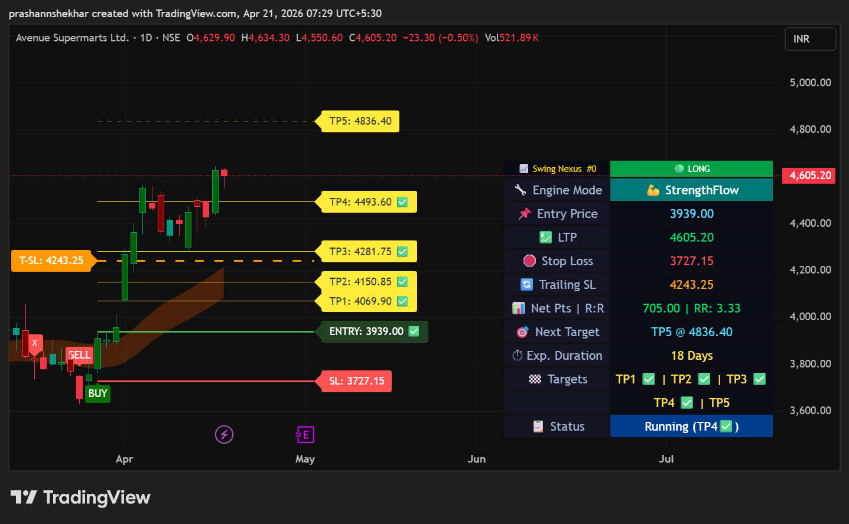This screenshot has height=524, width=849.
Task: Click the LTP value 4605.20
Action: (691, 237)
